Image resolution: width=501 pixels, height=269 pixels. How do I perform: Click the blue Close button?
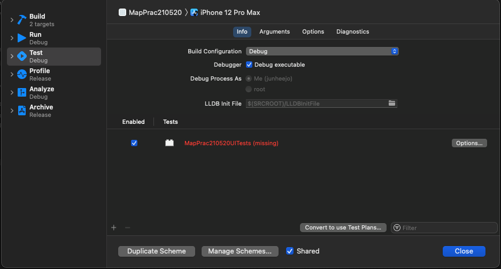pyautogui.click(x=464, y=251)
